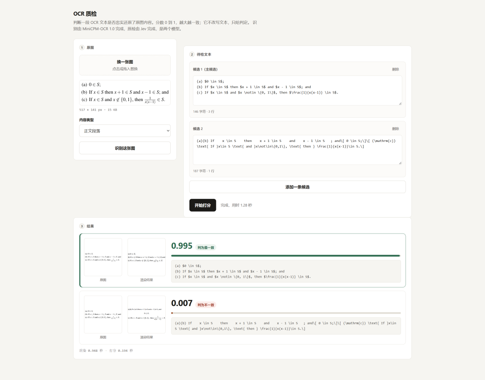Click the 判为最一致 badge
Viewport: 485px width, 380px height.
point(206,247)
